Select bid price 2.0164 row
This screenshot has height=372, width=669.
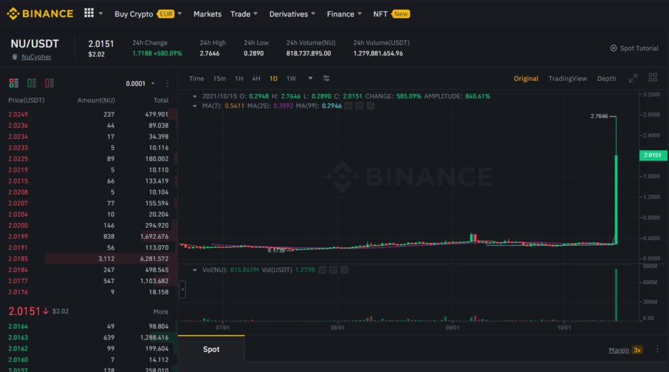89,326
